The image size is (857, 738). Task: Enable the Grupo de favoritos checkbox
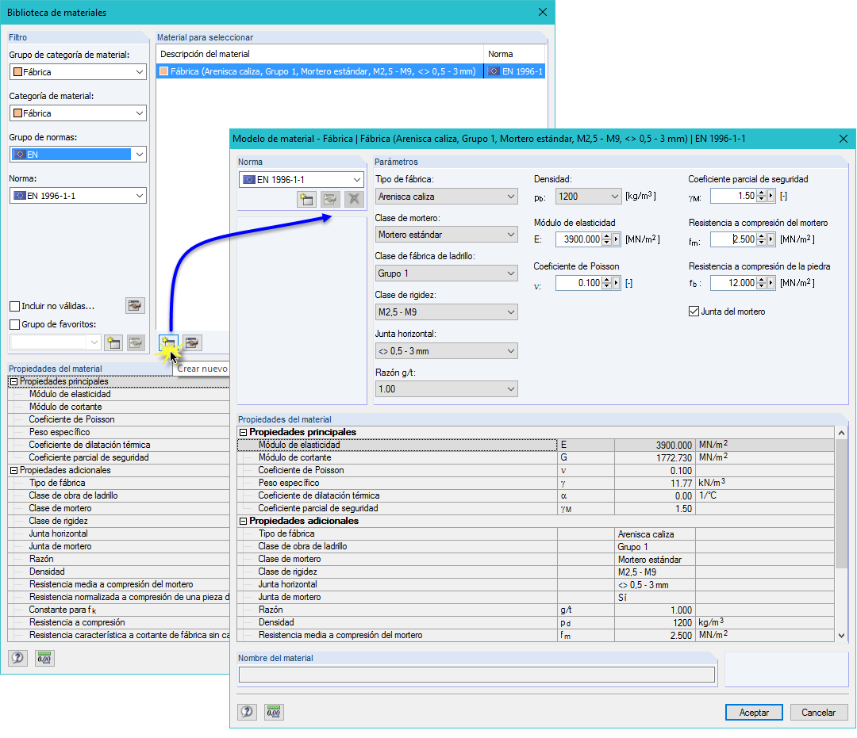pyautogui.click(x=15, y=324)
